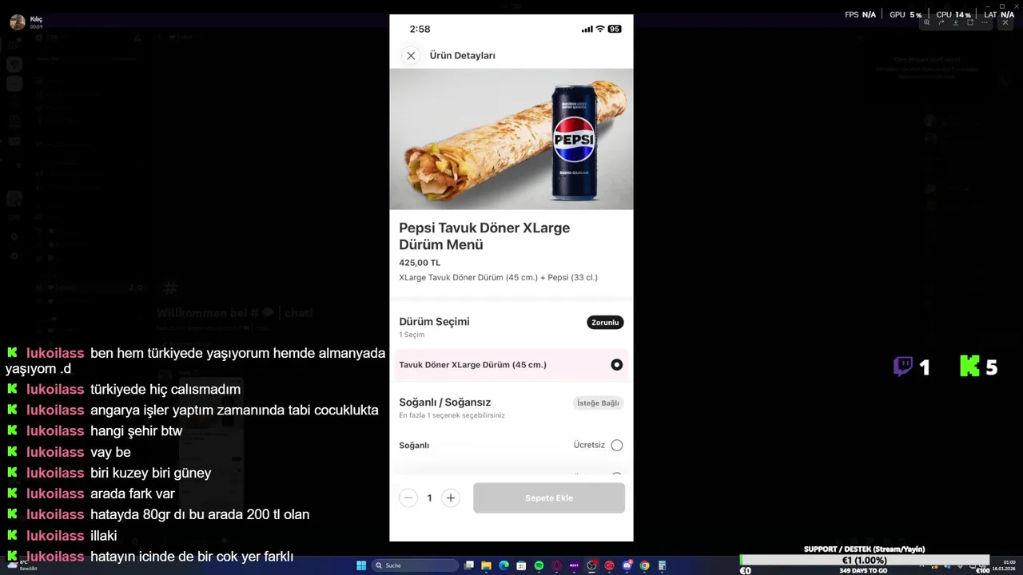
Task: Click the Suche taskbar search box
Action: (415, 565)
